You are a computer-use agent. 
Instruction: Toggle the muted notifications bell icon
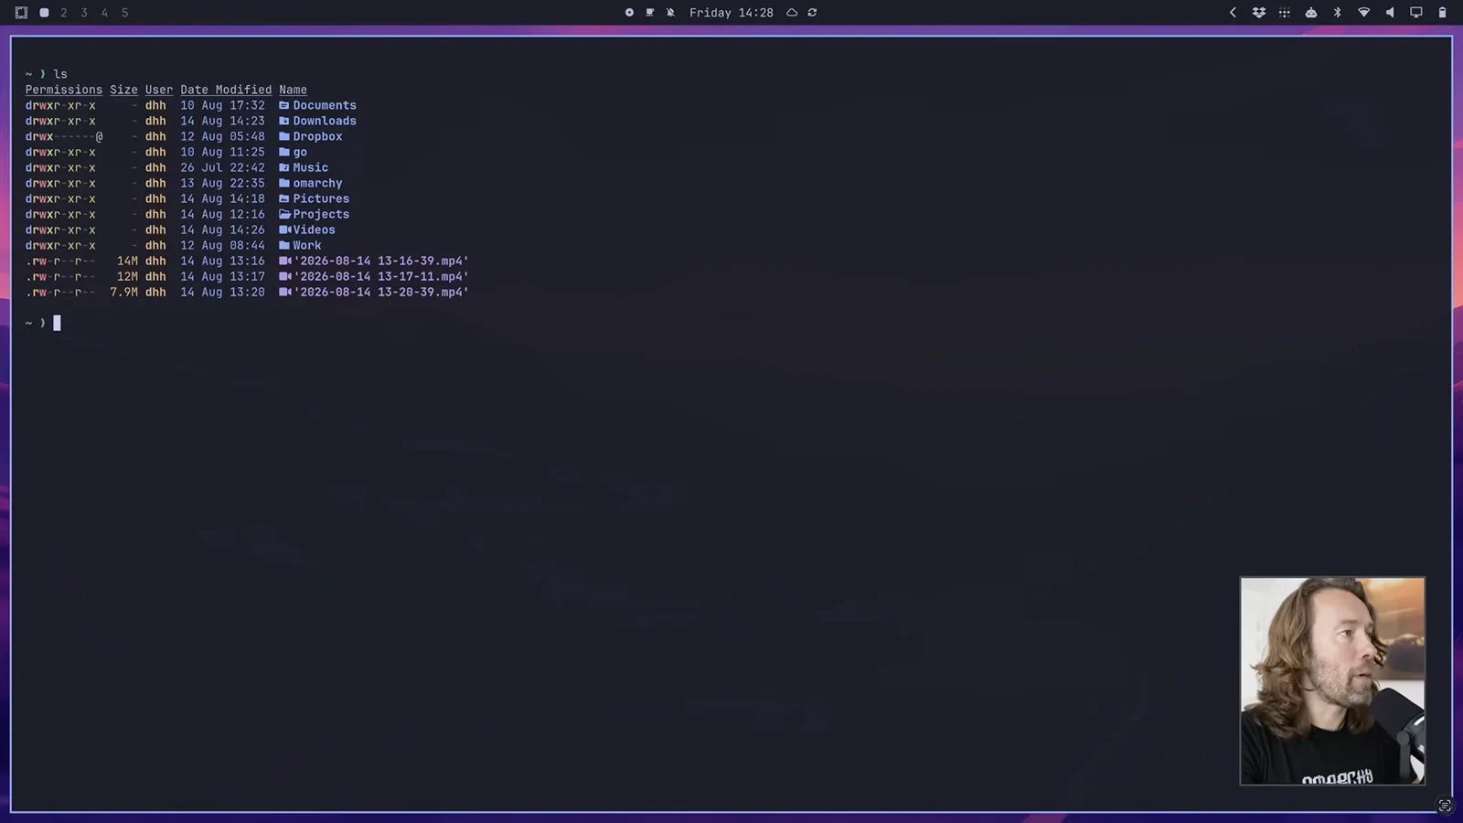[670, 13]
